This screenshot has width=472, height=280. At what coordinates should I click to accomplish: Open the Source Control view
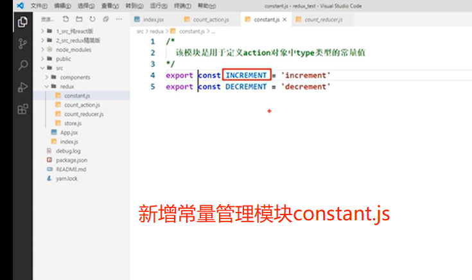click(x=22, y=44)
